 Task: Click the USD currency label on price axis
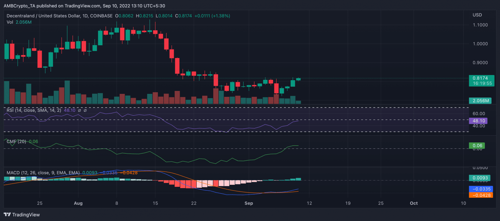[x=477, y=15]
